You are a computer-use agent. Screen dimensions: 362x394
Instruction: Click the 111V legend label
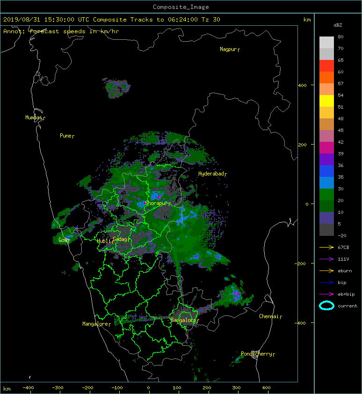[x=343, y=259]
